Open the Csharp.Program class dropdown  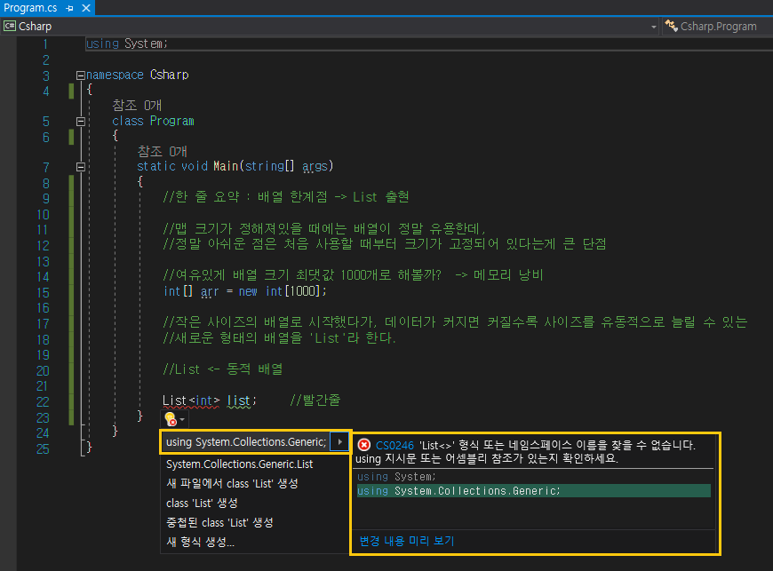point(718,27)
